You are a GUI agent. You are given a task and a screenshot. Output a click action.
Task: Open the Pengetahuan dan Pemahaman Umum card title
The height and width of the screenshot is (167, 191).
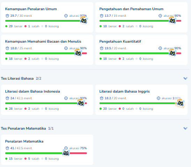[131, 9]
